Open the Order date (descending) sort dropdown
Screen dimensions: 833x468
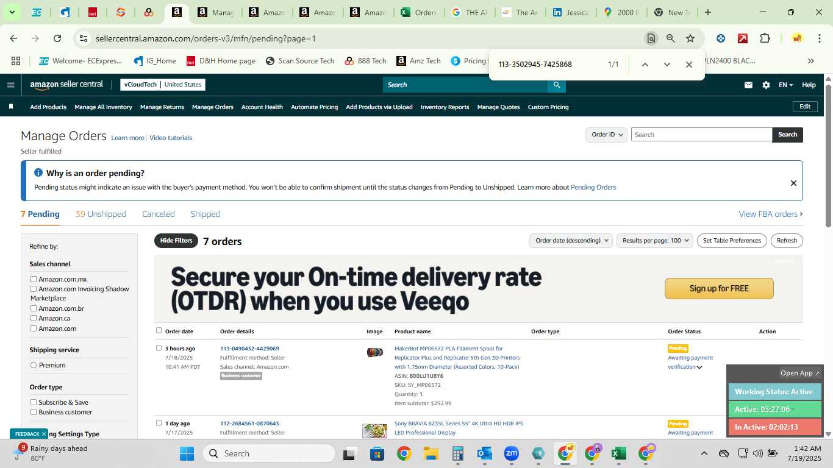pyautogui.click(x=571, y=241)
